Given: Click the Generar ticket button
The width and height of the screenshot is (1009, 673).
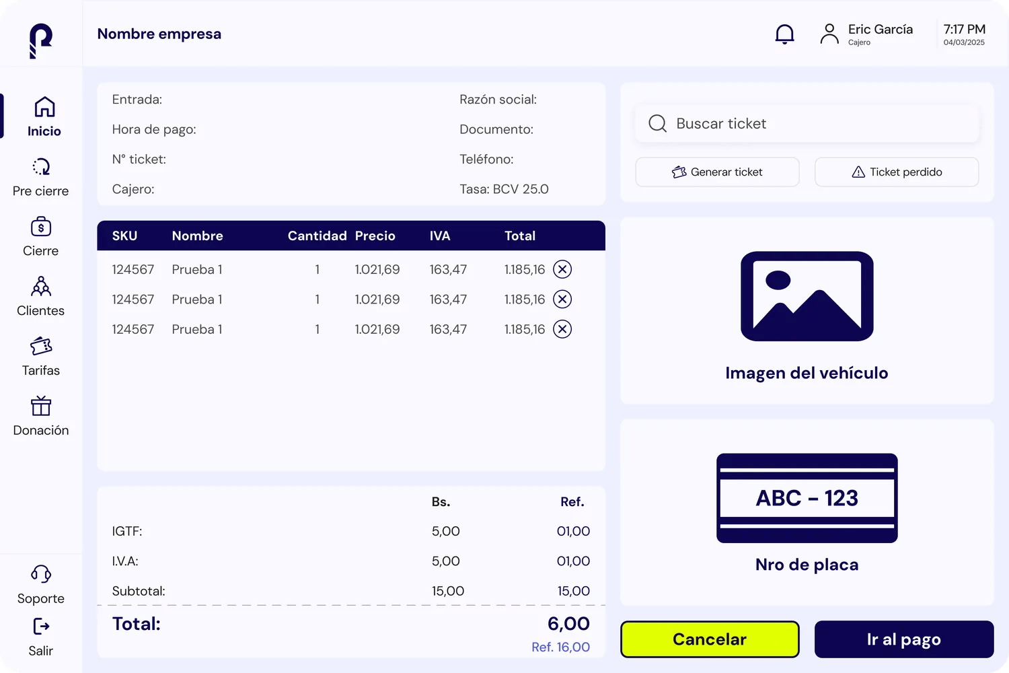Looking at the screenshot, I should 717,172.
